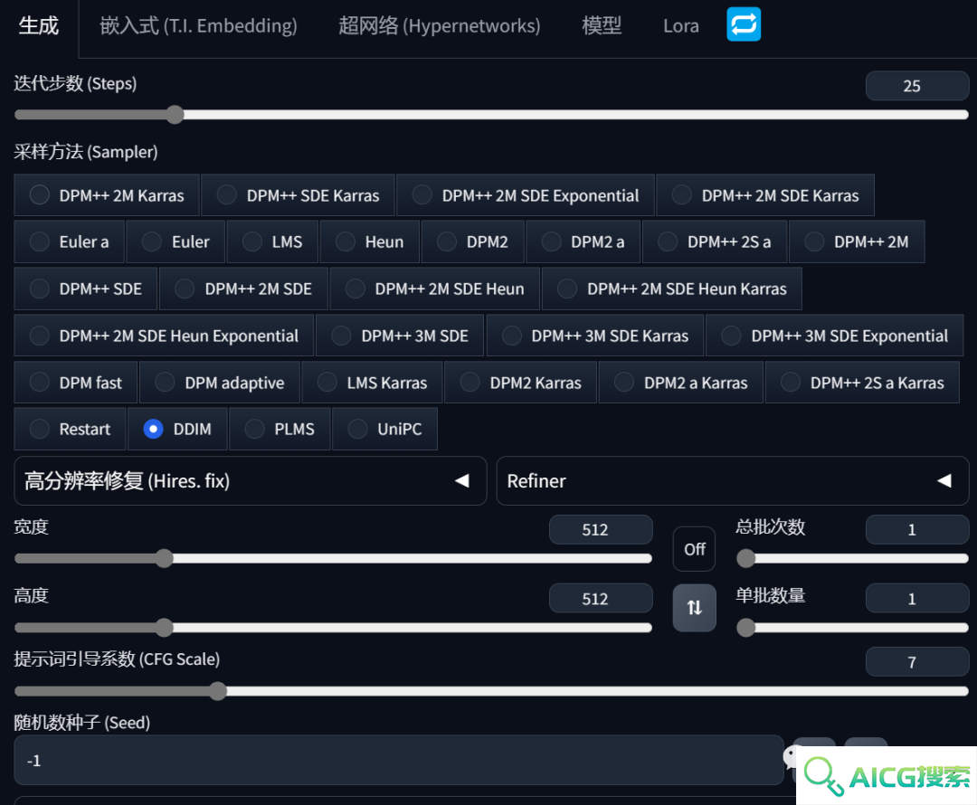The height and width of the screenshot is (805, 977).
Task: Pick the Heun sampler radio
Action: click(x=369, y=241)
